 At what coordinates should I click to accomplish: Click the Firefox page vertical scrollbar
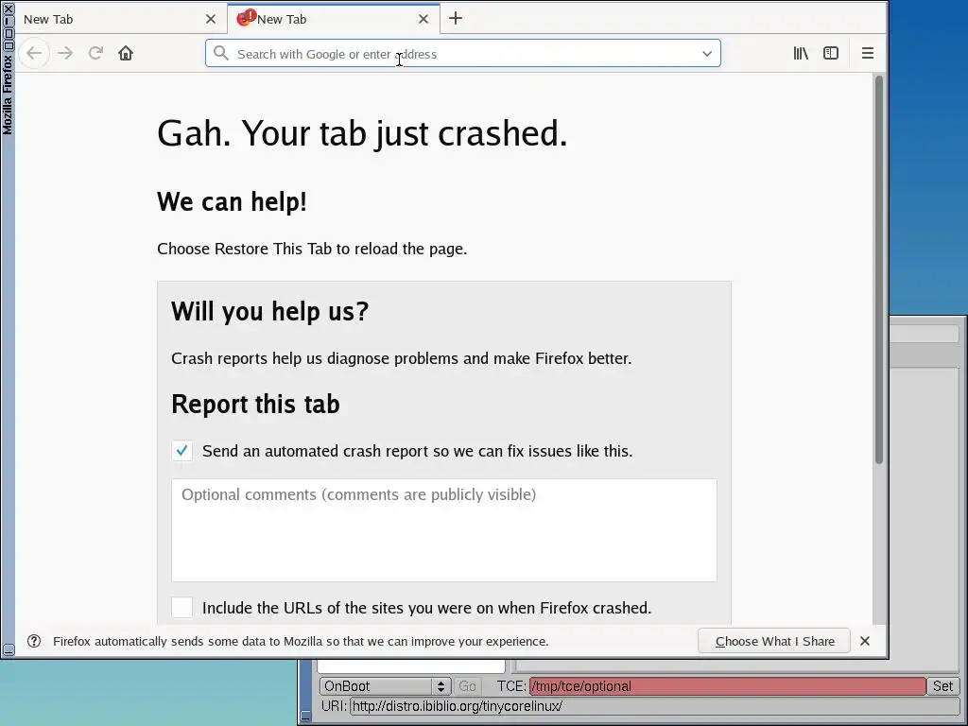(x=879, y=268)
